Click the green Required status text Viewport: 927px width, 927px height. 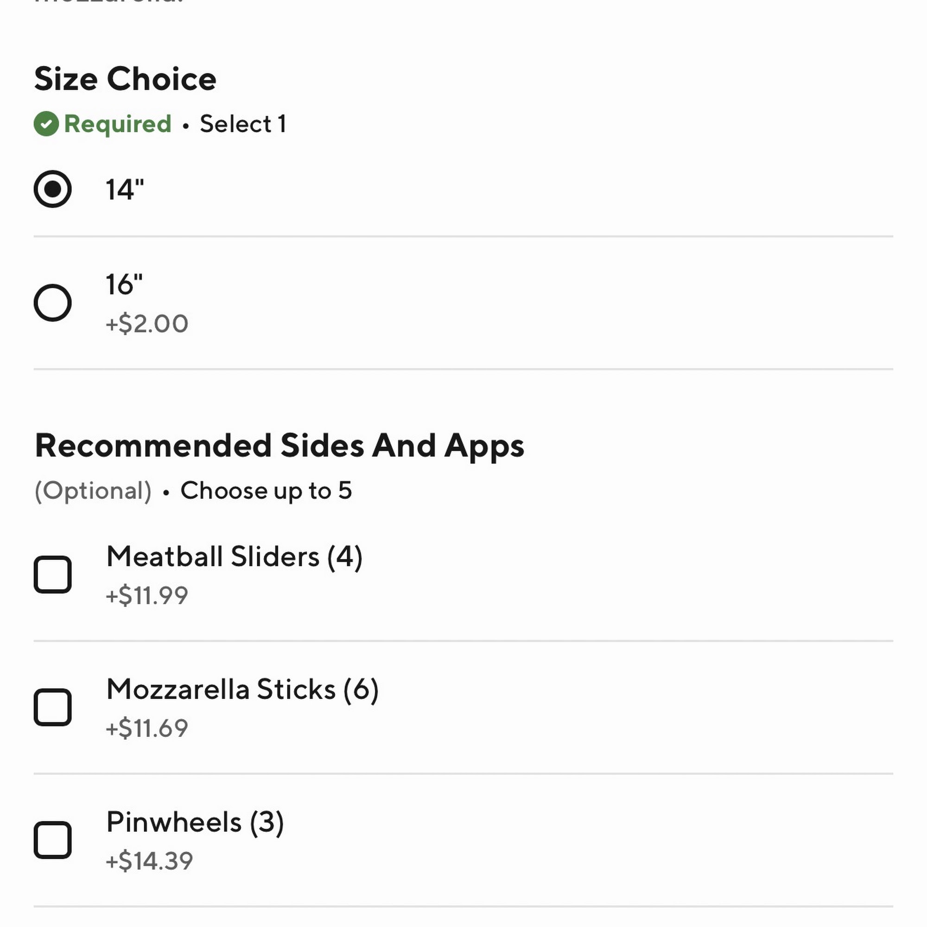click(x=118, y=124)
